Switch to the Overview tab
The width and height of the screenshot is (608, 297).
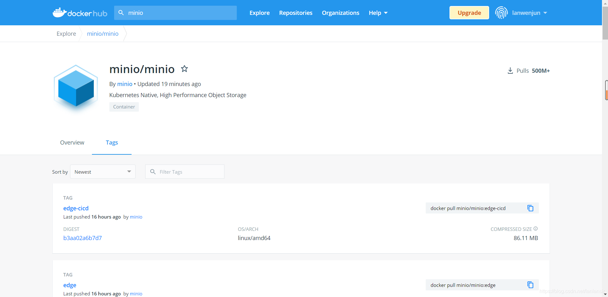tap(72, 143)
